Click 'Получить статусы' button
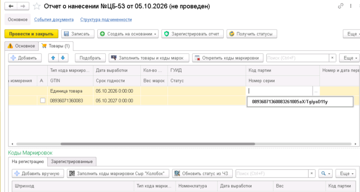The image size is (360, 192). [x=252, y=34]
